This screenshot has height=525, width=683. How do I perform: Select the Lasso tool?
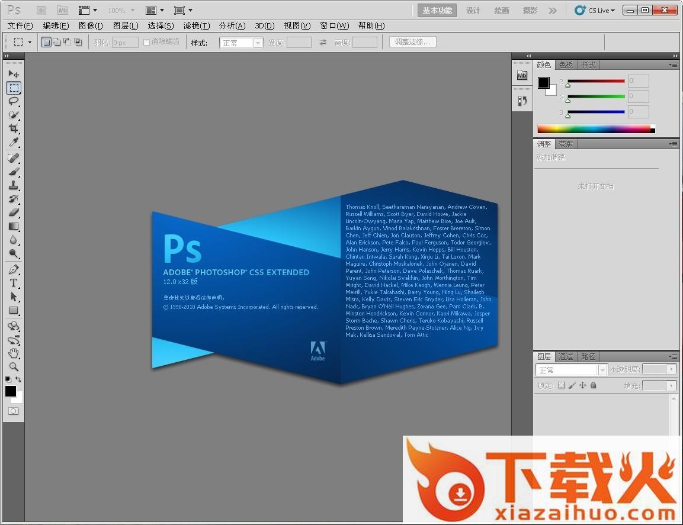pos(14,101)
